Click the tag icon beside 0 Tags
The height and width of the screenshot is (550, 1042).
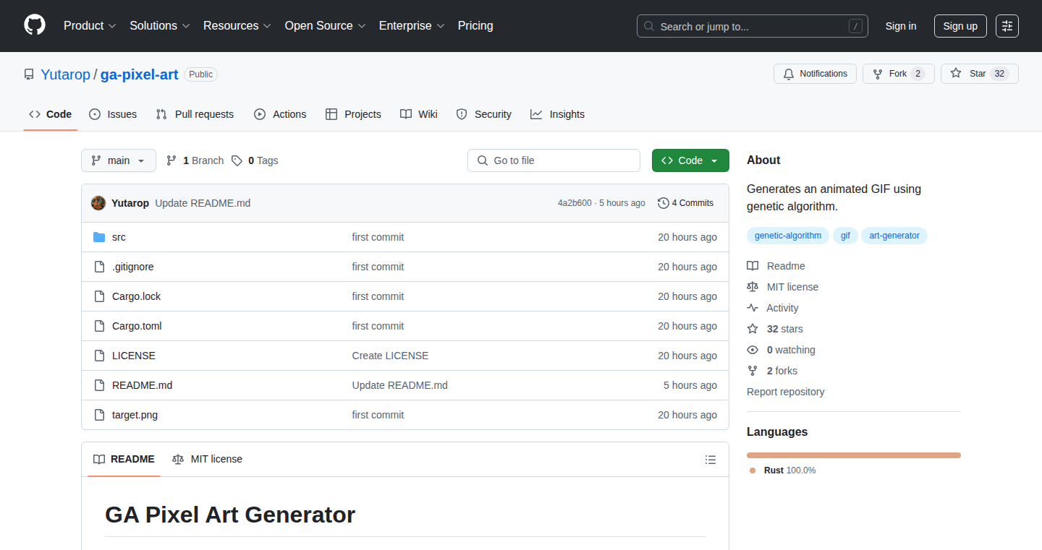237,160
